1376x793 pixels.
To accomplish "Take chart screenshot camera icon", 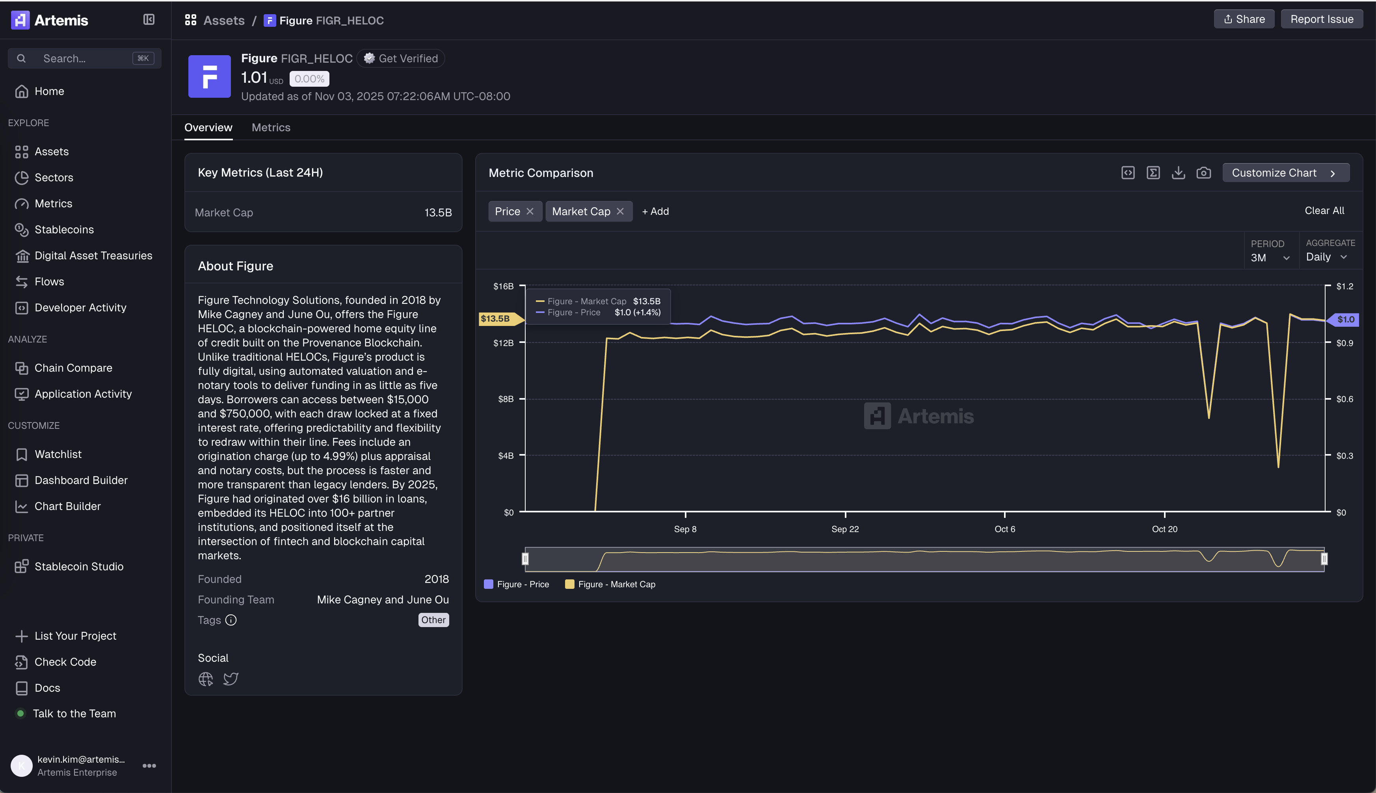I will pyautogui.click(x=1203, y=173).
